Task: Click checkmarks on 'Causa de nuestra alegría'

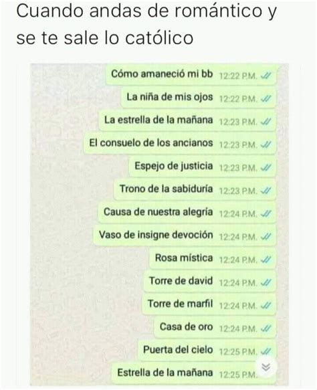Action: click(266, 213)
